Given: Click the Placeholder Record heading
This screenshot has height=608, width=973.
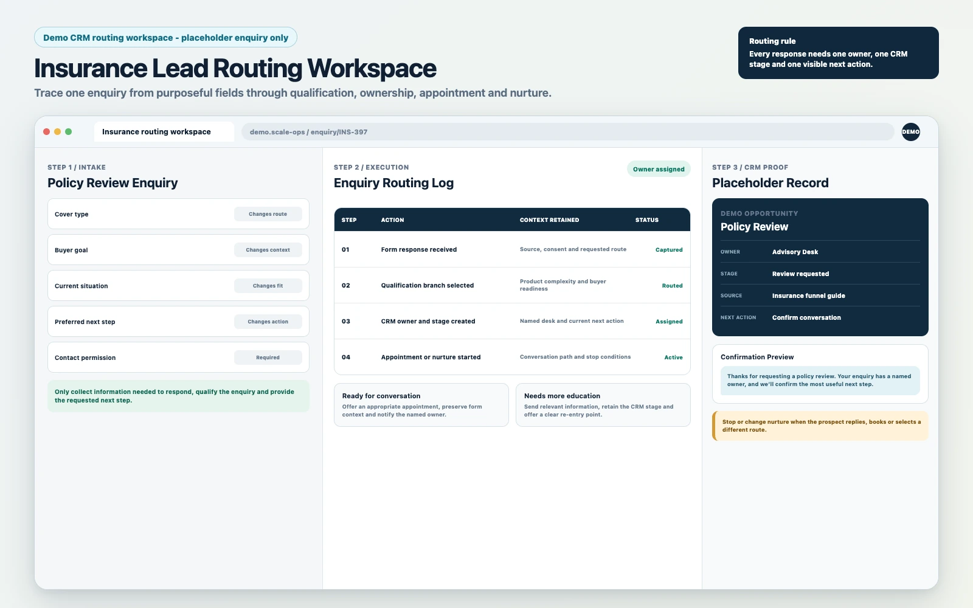Looking at the screenshot, I should 770,183.
